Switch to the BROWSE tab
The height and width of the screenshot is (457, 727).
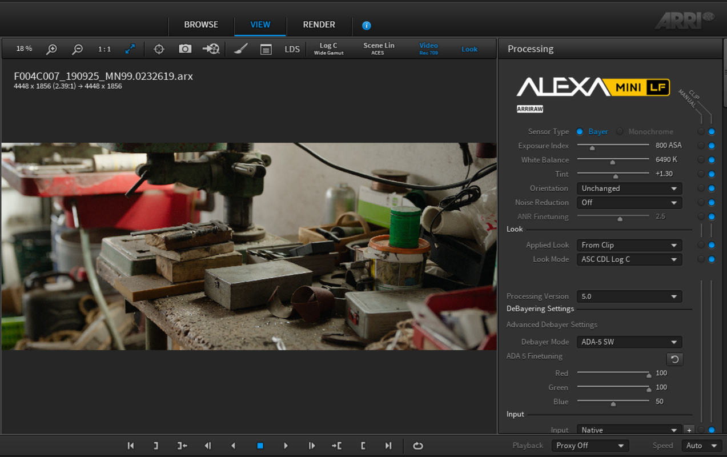(x=201, y=25)
